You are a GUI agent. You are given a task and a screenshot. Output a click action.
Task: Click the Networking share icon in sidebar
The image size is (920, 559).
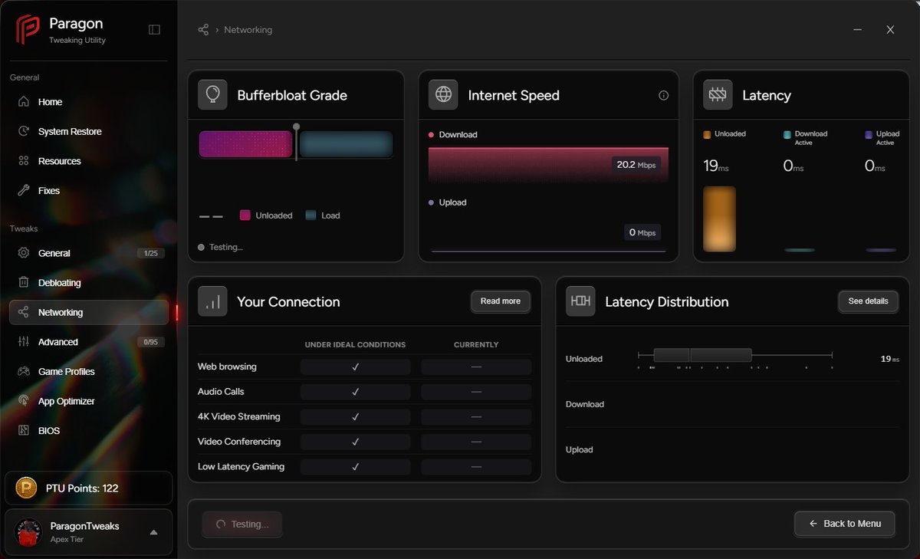tap(24, 312)
